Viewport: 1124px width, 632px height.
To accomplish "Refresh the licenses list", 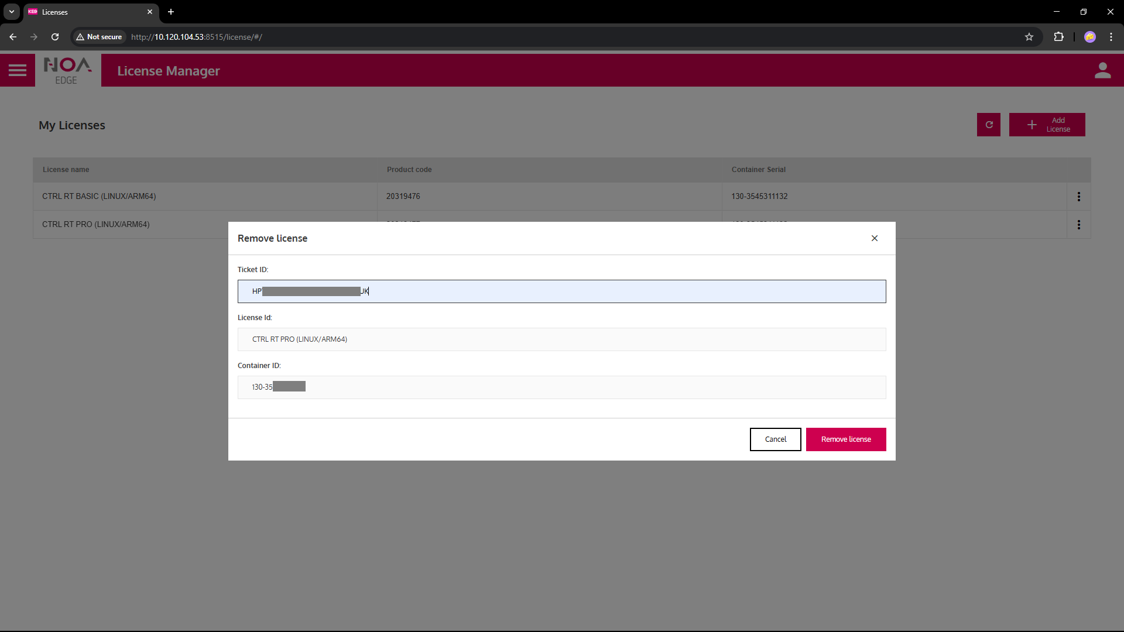I will pyautogui.click(x=989, y=125).
